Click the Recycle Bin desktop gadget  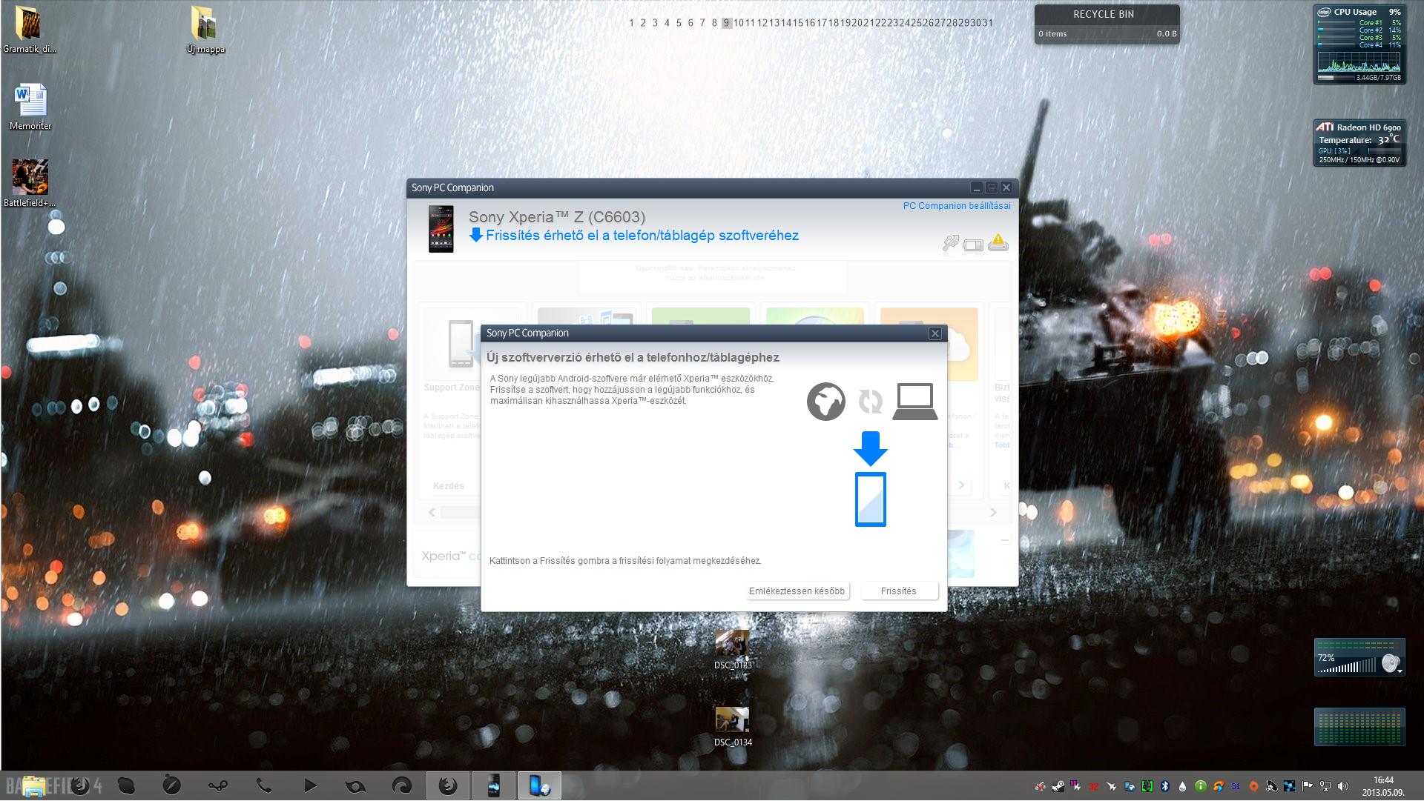pos(1107,24)
